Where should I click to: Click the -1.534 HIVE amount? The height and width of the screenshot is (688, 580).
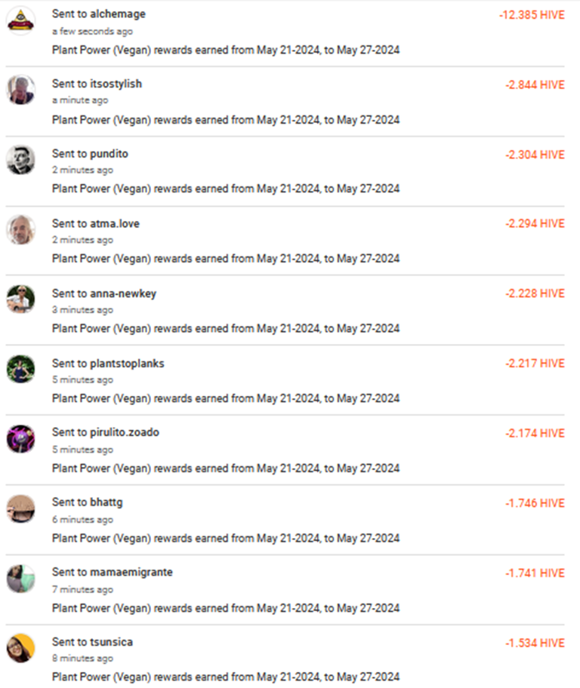[535, 643]
